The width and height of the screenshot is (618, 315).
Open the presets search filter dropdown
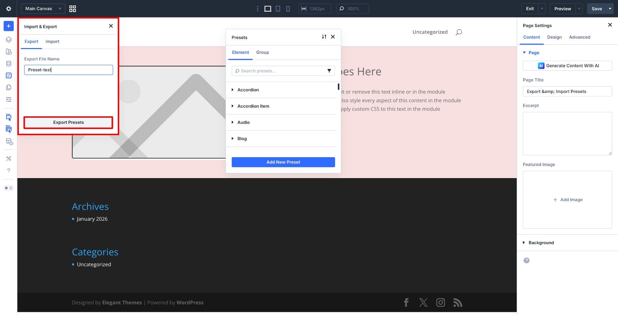(x=329, y=71)
